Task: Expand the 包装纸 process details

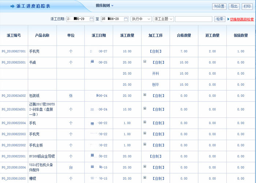Action: coord(145,95)
